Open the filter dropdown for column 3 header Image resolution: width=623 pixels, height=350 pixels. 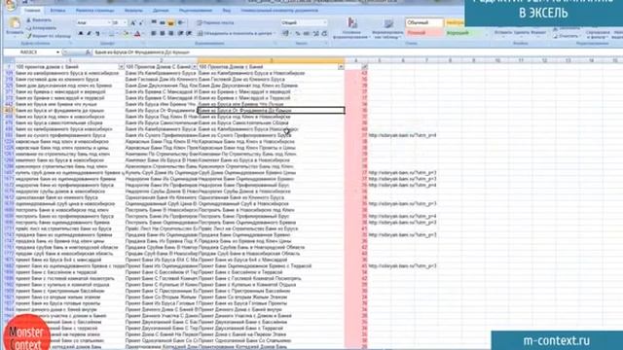(x=341, y=67)
